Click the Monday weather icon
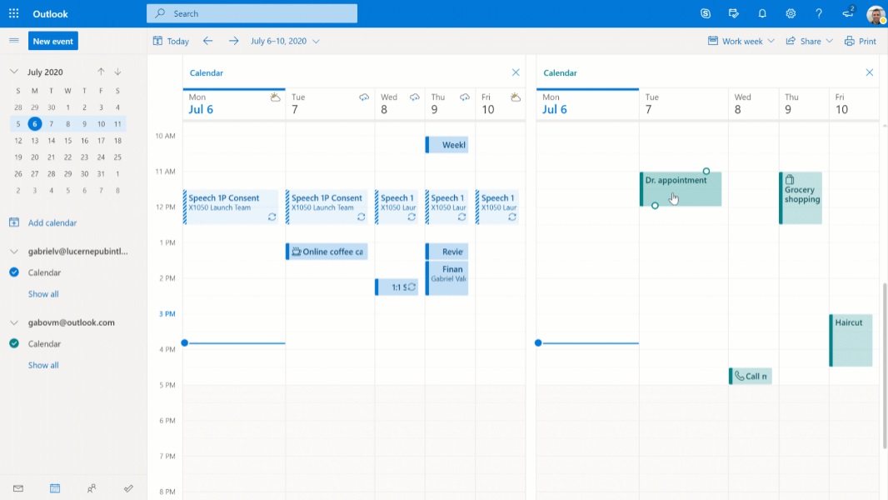The width and height of the screenshot is (888, 500). [x=275, y=97]
